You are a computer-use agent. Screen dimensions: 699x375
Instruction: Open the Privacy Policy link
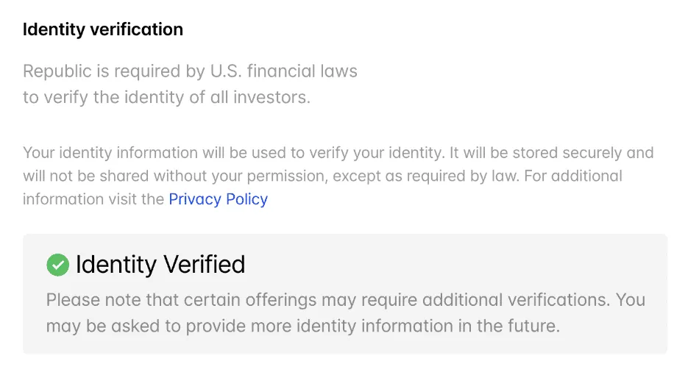pyautogui.click(x=218, y=199)
